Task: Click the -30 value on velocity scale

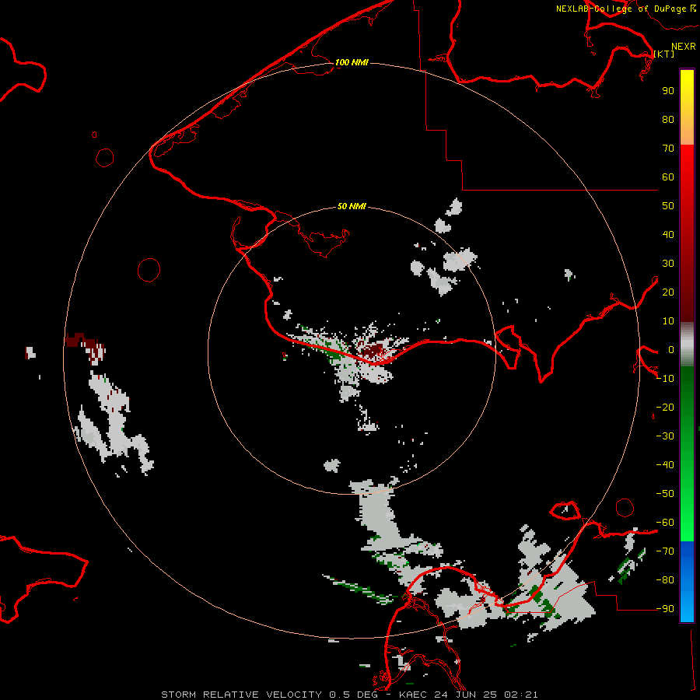Action: point(665,436)
